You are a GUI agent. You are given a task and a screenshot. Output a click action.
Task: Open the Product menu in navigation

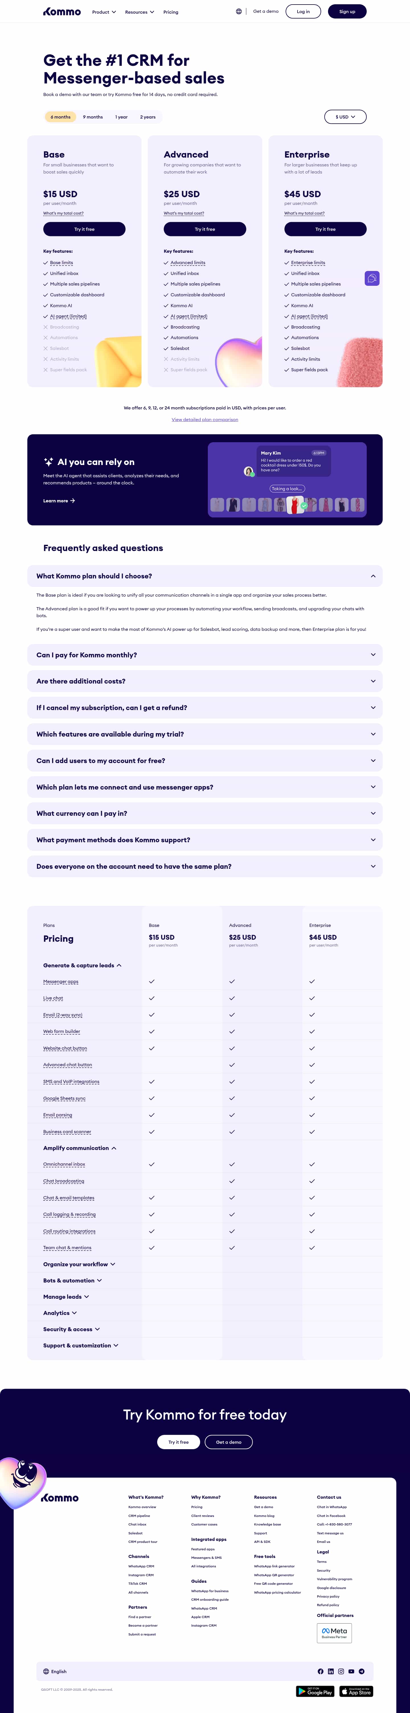click(104, 12)
